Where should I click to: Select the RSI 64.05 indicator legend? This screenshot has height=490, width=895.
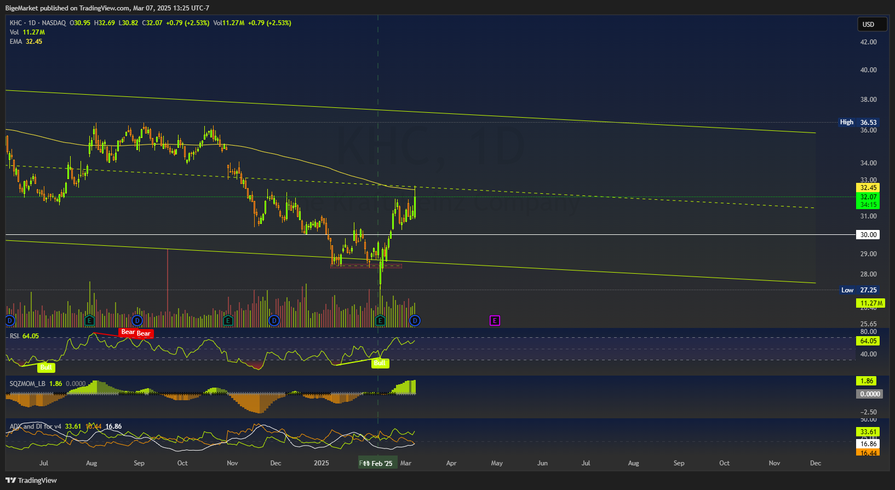[x=24, y=336]
